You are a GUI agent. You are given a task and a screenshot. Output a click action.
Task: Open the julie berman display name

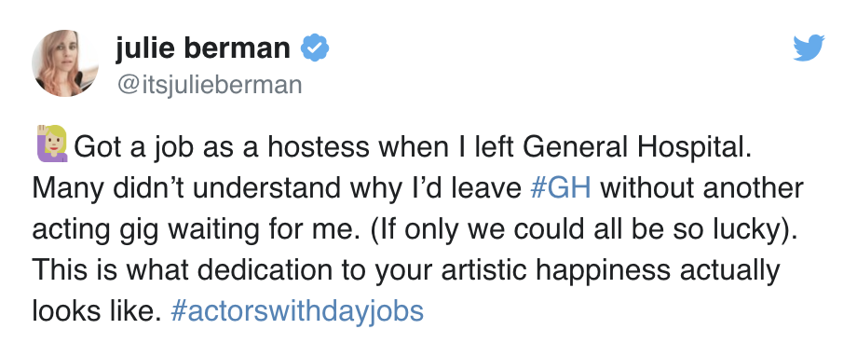pos(203,48)
